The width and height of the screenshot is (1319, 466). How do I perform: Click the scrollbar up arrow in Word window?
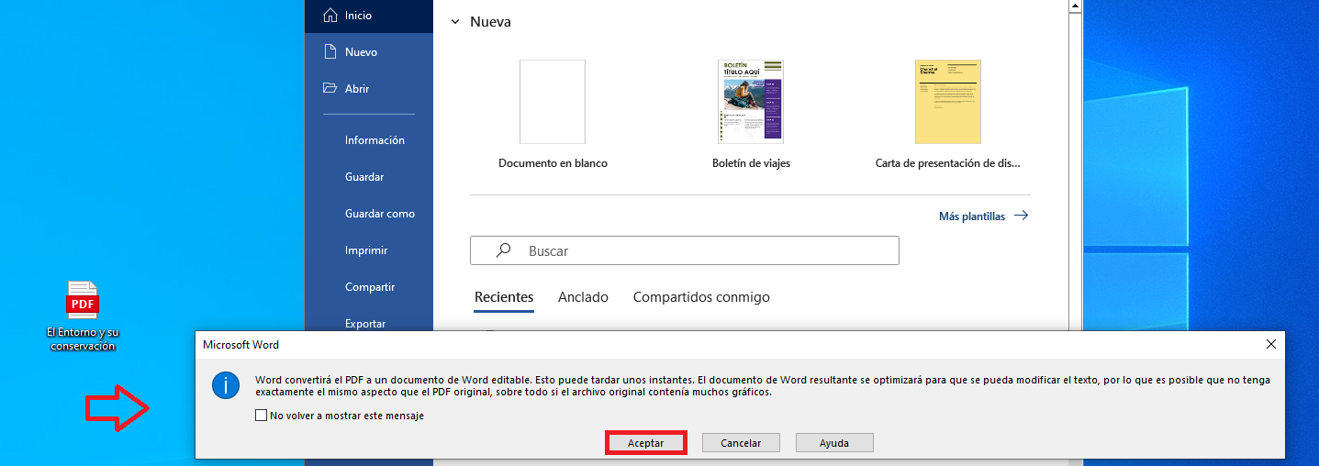1076,6
